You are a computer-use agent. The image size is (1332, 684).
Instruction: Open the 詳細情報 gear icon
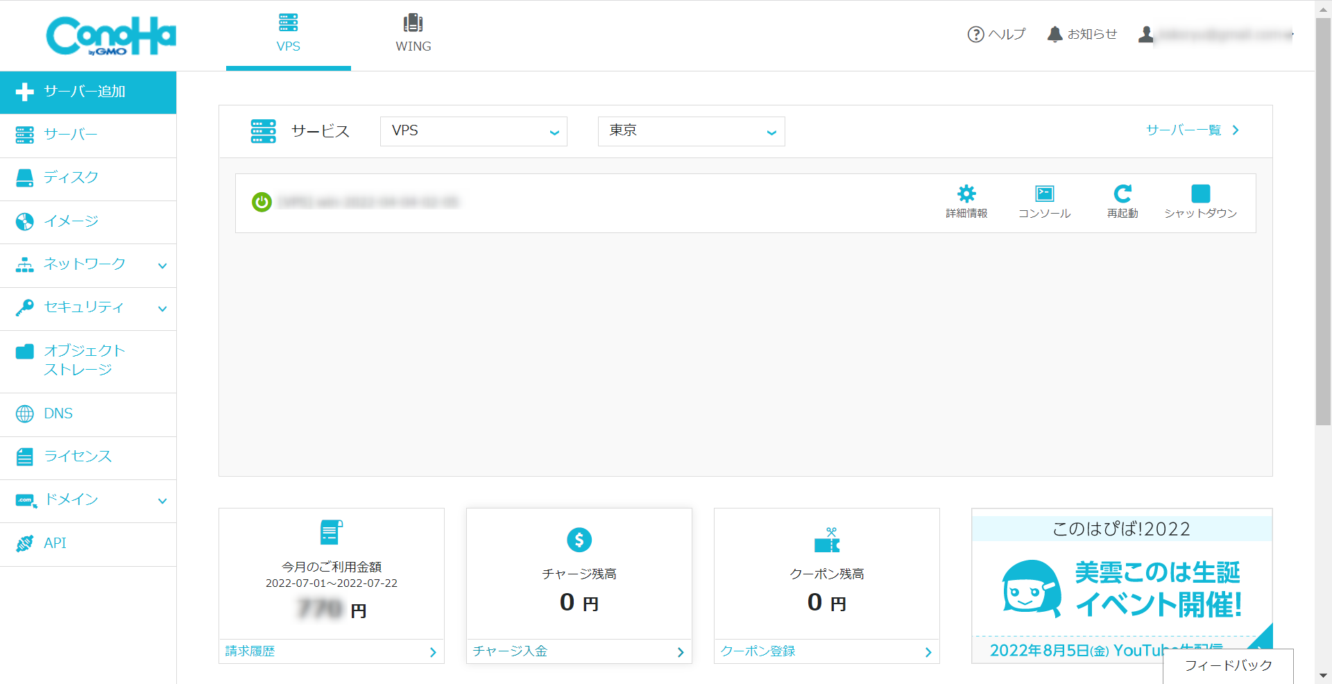[x=966, y=193]
